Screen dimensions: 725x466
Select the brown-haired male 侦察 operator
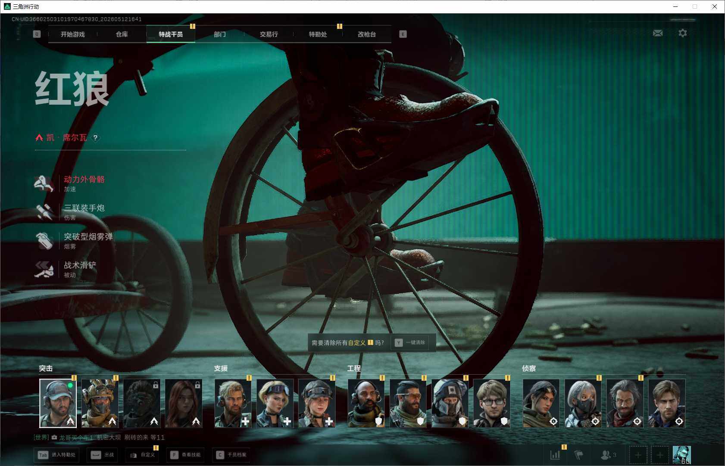click(666, 403)
